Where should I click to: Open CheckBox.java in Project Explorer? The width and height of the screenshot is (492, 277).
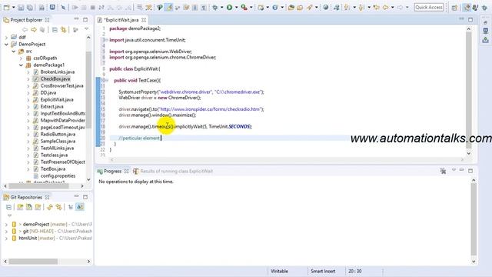(55, 78)
